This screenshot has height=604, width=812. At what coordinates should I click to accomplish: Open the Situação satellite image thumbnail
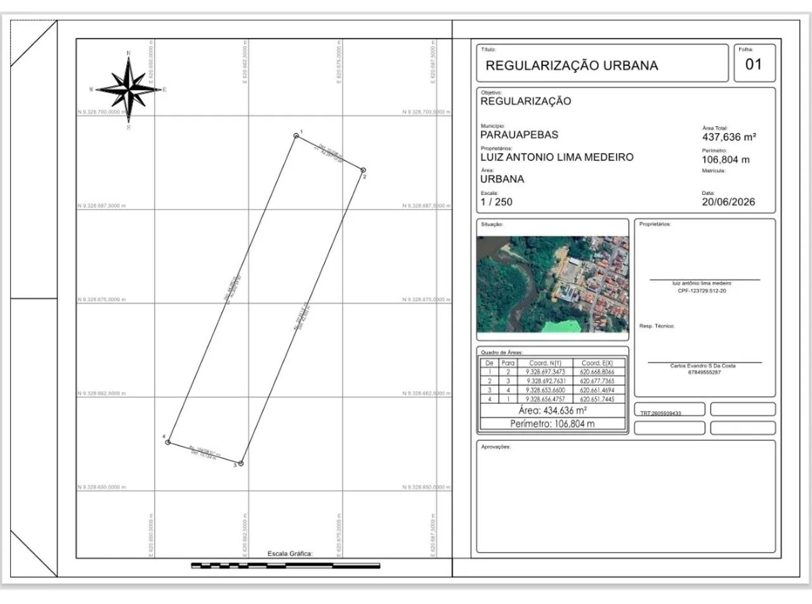click(553, 284)
